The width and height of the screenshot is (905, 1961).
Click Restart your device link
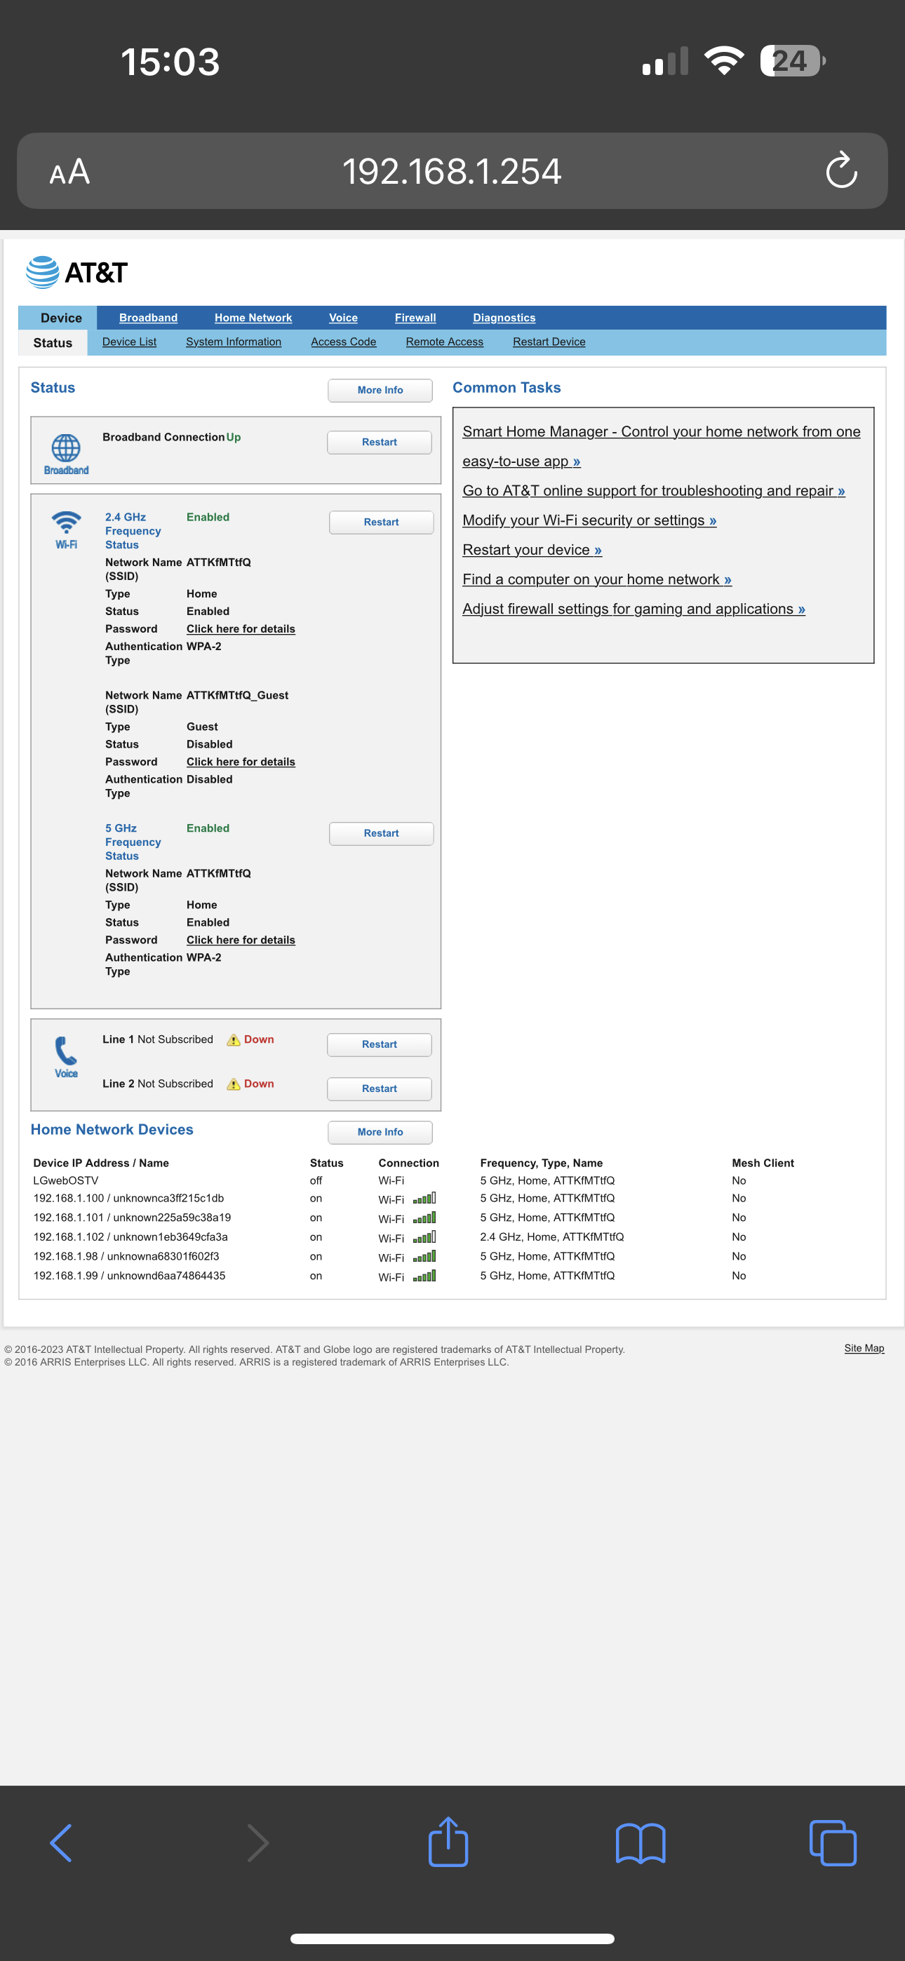(532, 551)
